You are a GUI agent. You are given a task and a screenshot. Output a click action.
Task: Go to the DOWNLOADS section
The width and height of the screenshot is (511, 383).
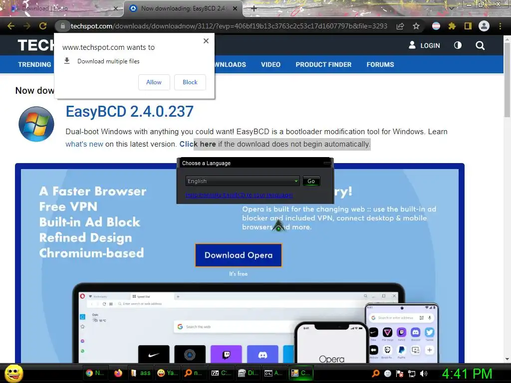(231, 64)
